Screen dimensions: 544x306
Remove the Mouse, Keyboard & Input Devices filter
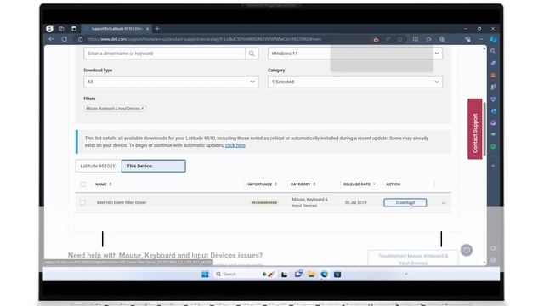(143, 109)
